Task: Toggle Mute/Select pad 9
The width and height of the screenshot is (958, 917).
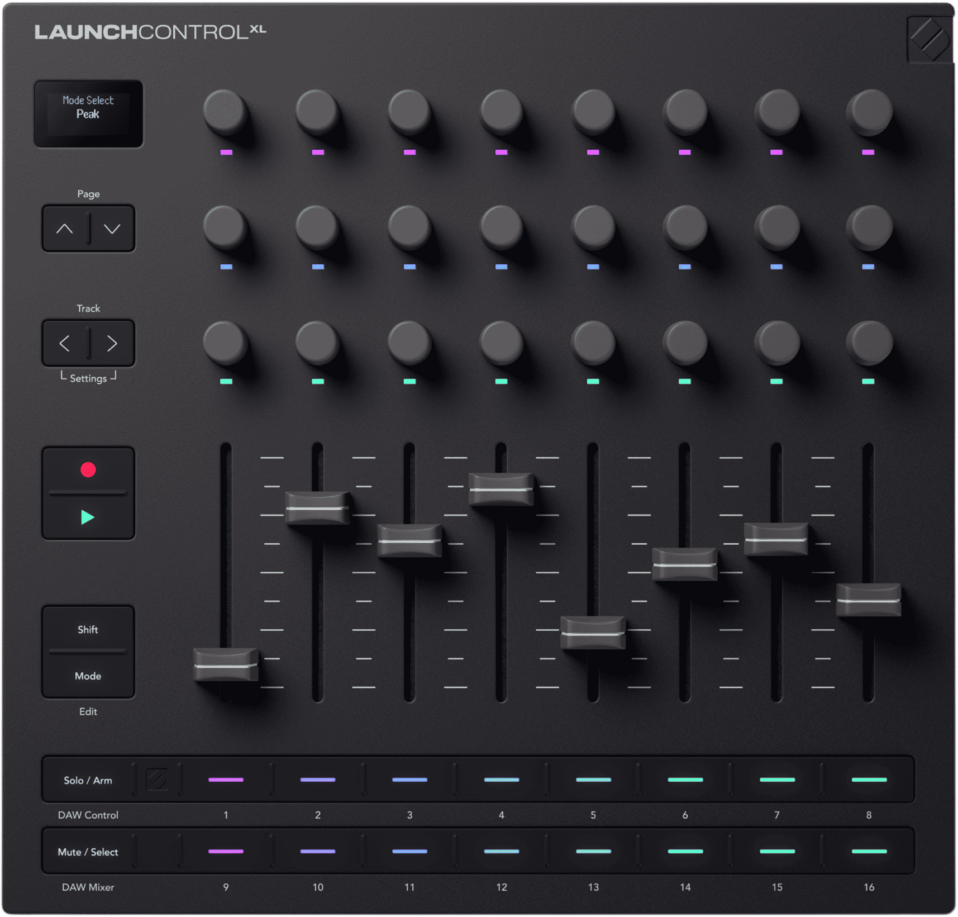Action: point(226,851)
